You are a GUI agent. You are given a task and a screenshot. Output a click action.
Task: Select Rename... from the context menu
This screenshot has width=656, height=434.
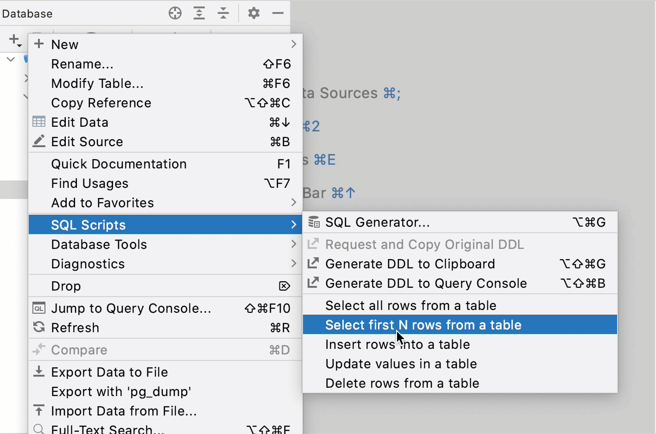click(82, 64)
